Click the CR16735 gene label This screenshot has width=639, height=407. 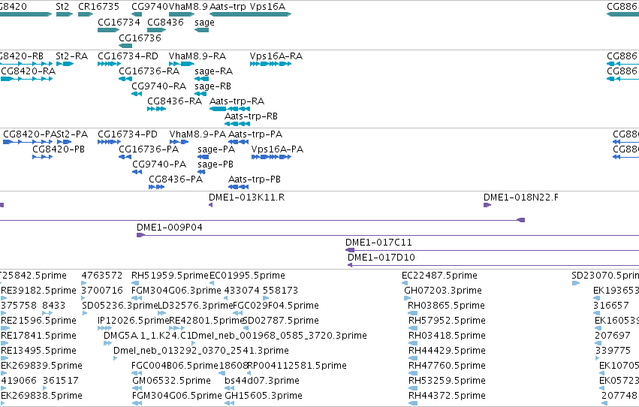(x=98, y=7)
